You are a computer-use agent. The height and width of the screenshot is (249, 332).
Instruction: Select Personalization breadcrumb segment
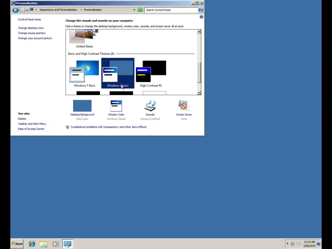point(93,10)
